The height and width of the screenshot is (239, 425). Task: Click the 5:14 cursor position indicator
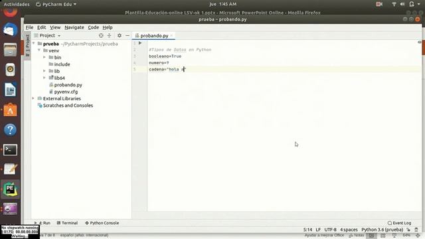[307, 230]
